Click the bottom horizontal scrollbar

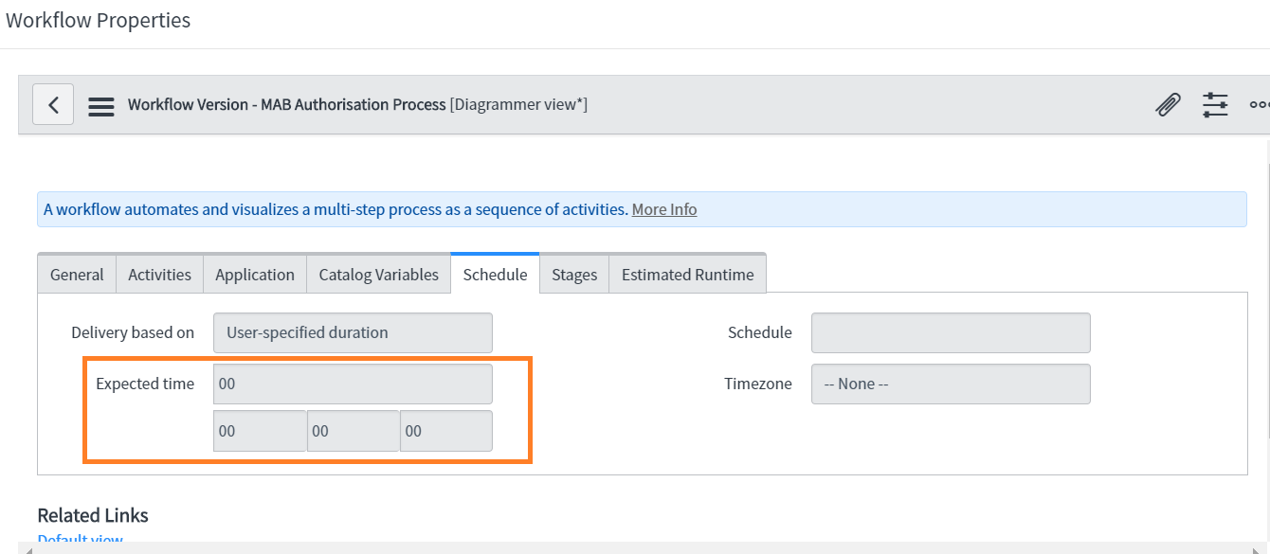[635, 548]
